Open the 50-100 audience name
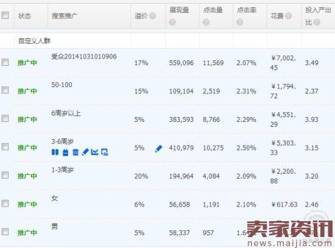The width and height of the screenshot is (335, 248). [x=62, y=85]
